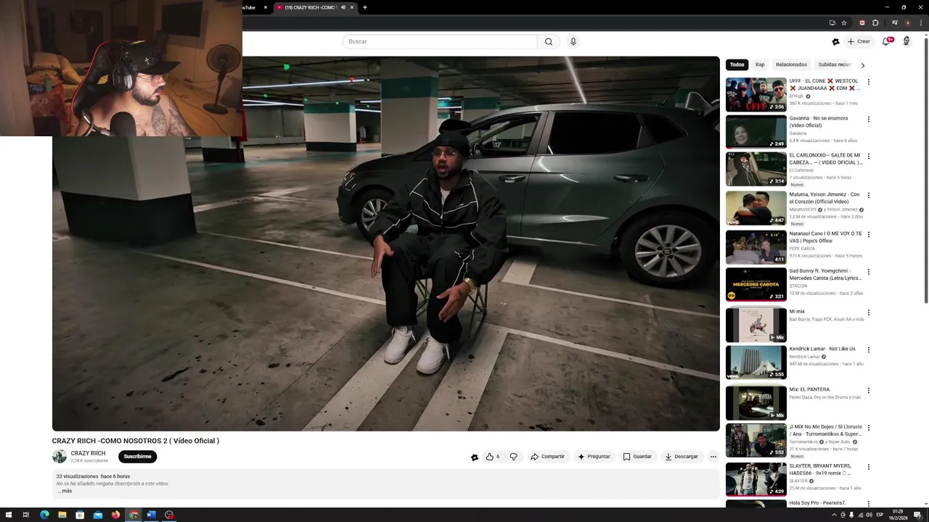
Task: Click the Buscar search field
Action: click(x=440, y=41)
